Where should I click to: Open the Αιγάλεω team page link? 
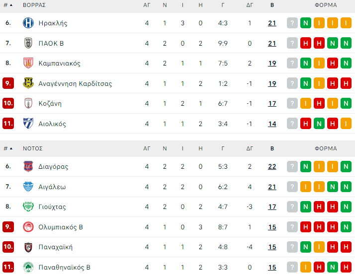(x=52, y=187)
